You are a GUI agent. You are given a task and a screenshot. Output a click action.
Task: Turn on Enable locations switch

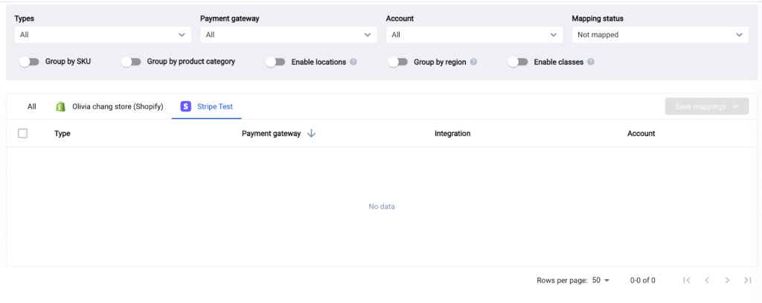click(275, 62)
